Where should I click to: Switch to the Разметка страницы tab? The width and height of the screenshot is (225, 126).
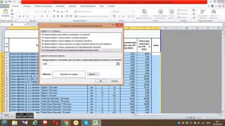43,6
